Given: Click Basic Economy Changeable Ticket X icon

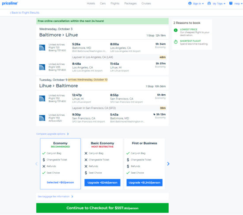Looking at the screenshot, I should pyautogui.click(x=86, y=159).
